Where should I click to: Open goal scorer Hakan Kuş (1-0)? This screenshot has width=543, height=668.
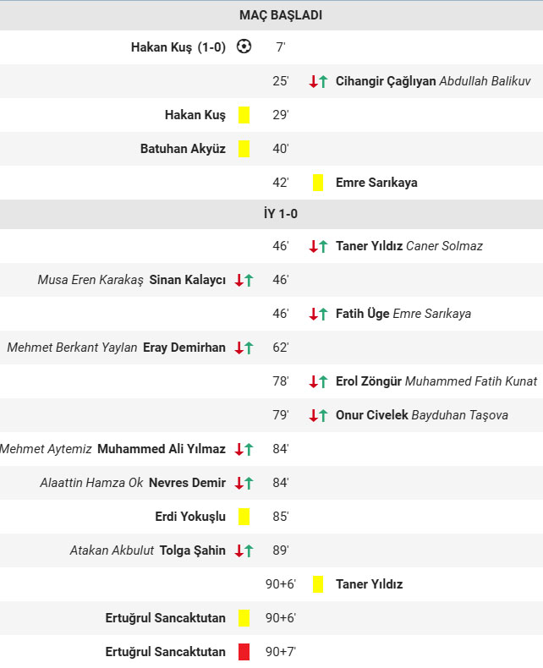coord(178,47)
